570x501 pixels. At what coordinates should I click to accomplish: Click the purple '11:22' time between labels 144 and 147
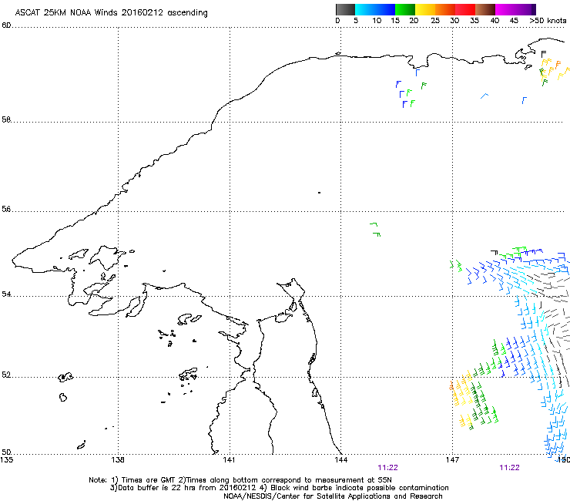(x=388, y=468)
